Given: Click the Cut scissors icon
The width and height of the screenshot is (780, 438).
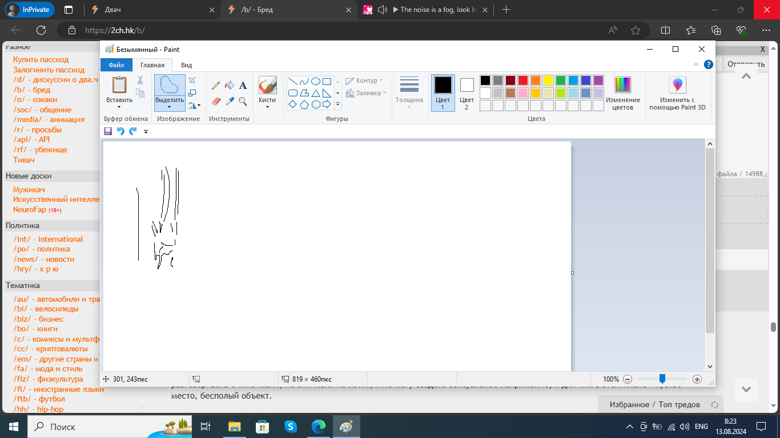Looking at the screenshot, I should tap(140, 80).
